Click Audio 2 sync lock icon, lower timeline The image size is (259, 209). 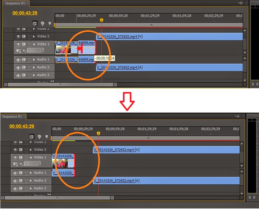point(20,181)
